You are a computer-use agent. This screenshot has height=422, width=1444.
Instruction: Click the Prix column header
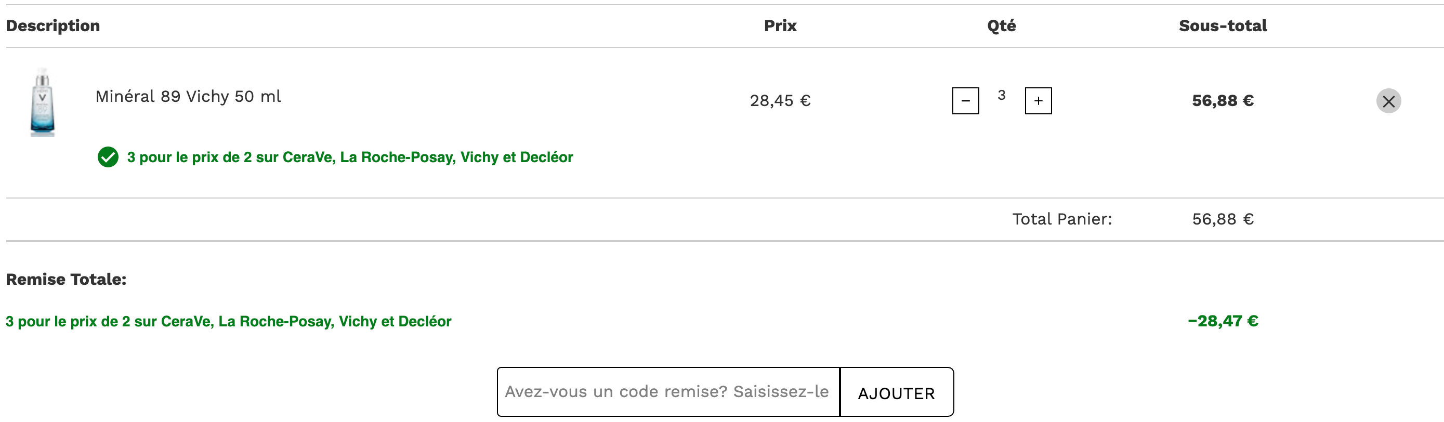(780, 26)
